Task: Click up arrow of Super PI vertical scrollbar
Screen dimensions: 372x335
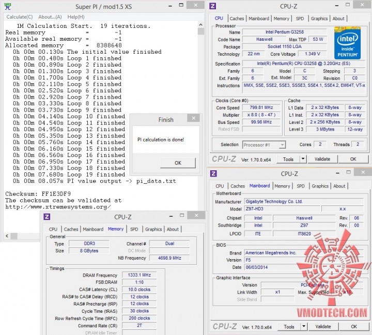Action: (x=200, y=25)
